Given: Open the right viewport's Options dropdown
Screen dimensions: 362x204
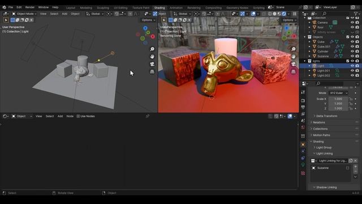Looking at the screenshot, I should tap(289, 20).
